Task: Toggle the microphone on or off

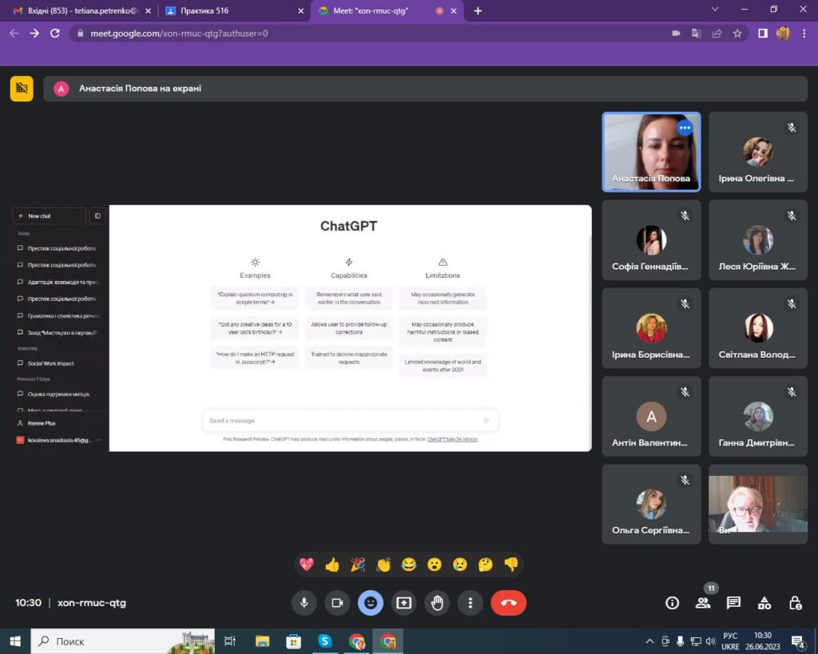Action: [304, 603]
